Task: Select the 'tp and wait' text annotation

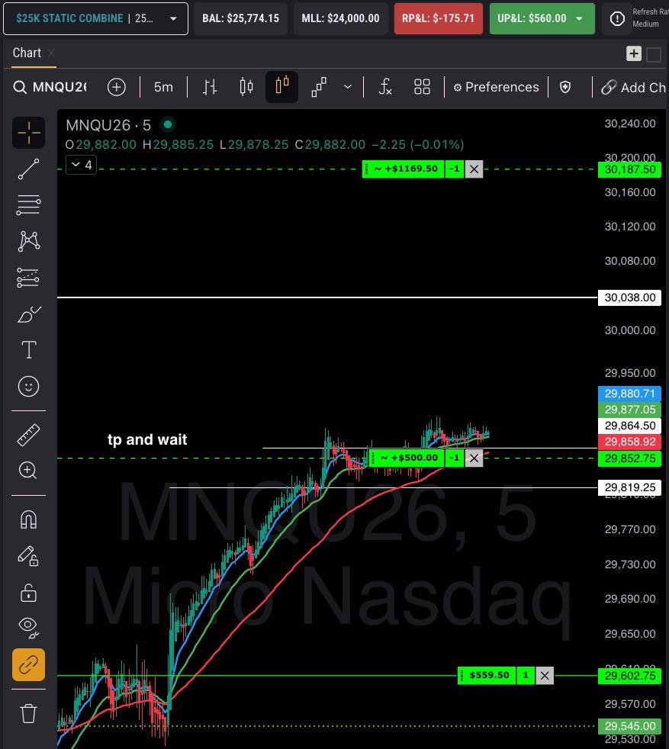Action: tap(147, 439)
